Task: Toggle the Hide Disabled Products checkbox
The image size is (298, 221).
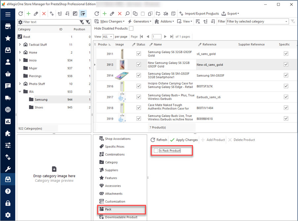Action: pos(131,28)
